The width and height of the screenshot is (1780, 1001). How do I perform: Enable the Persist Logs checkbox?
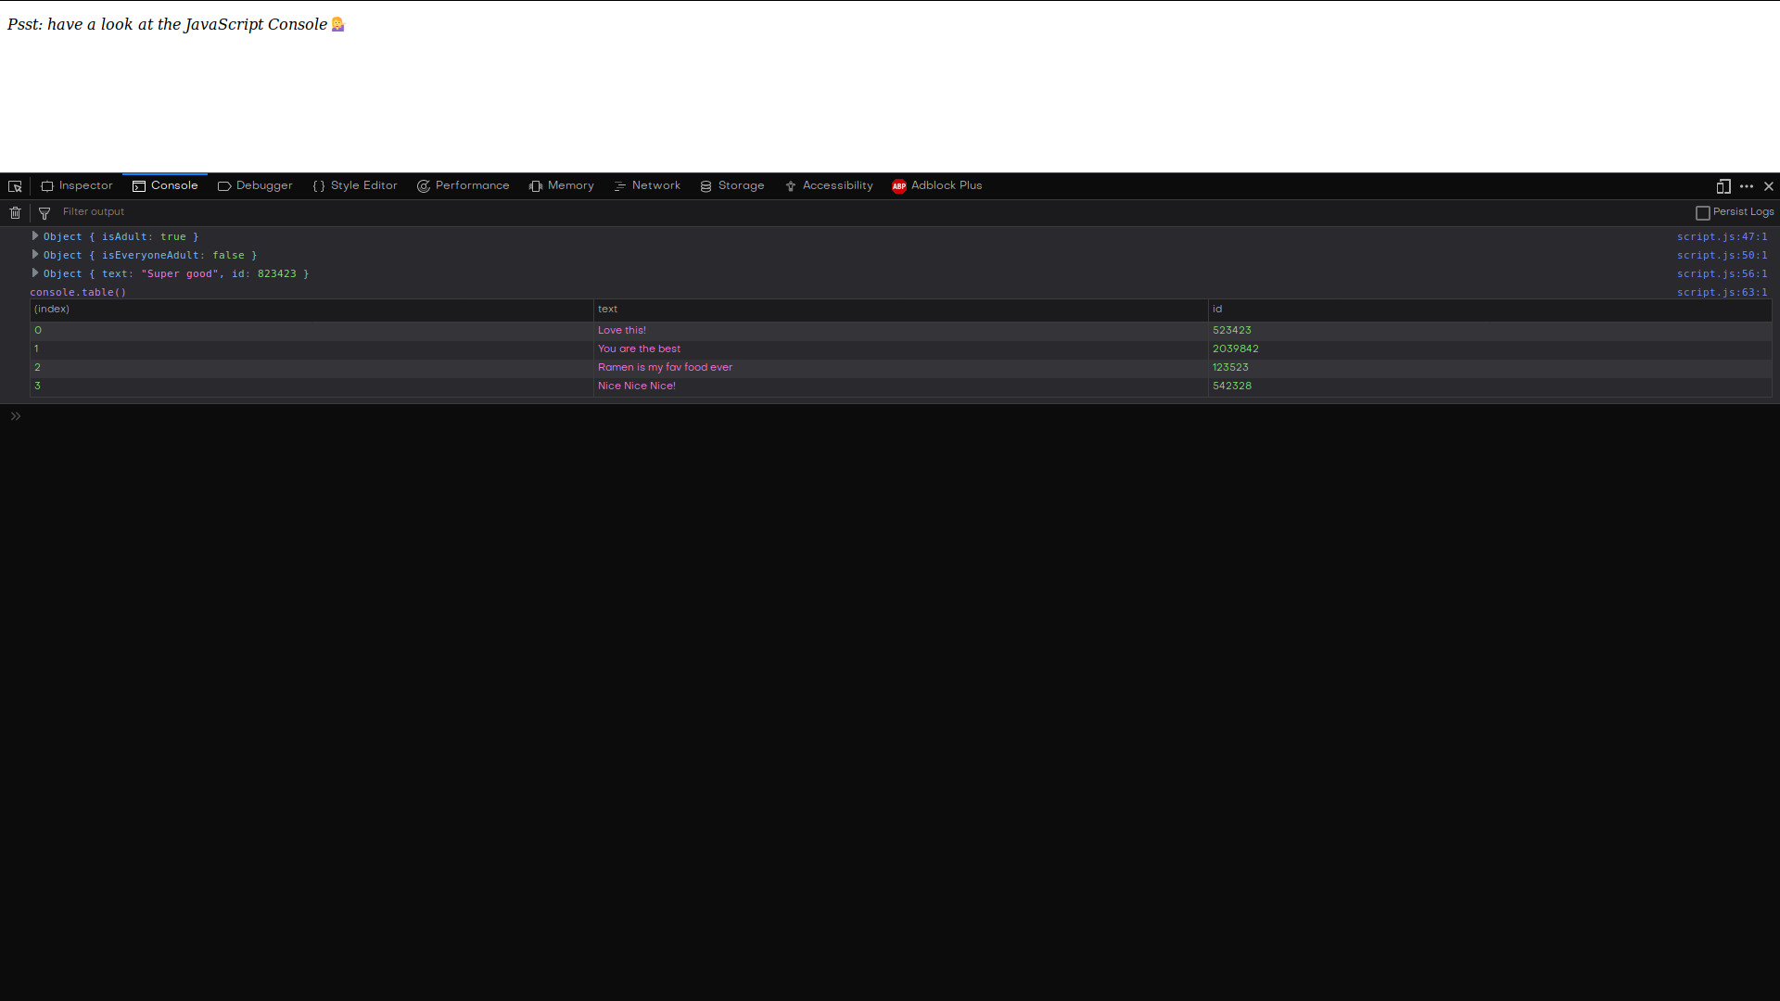1702,212
